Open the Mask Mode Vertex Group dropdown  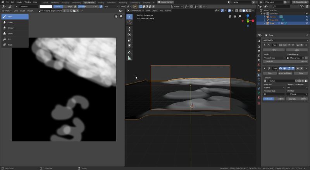pos(274,58)
